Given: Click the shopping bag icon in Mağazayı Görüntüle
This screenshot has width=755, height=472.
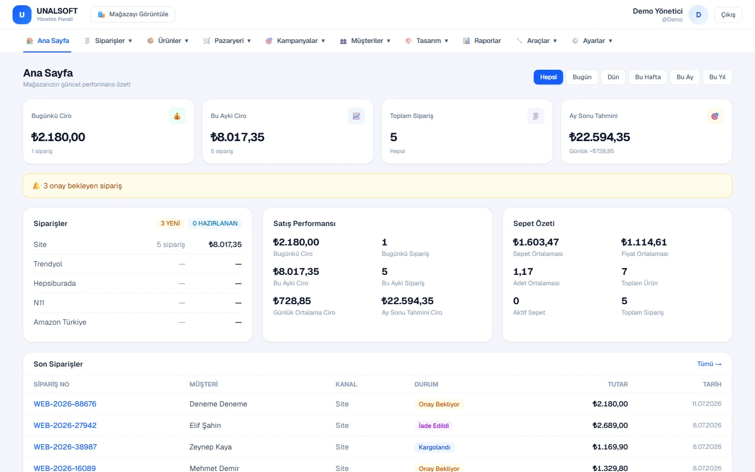Looking at the screenshot, I should point(101,14).
